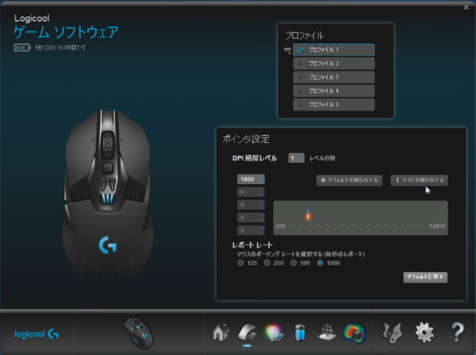Click the stepper arrows on 1800 DPI field
476x355 pixels.
click(261, 179)
